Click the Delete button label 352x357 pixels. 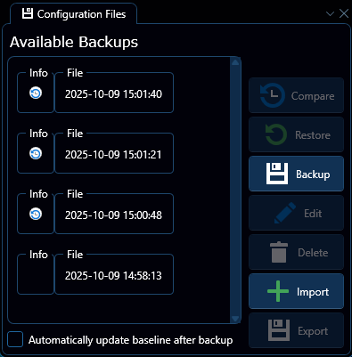(x=313, y=253)
